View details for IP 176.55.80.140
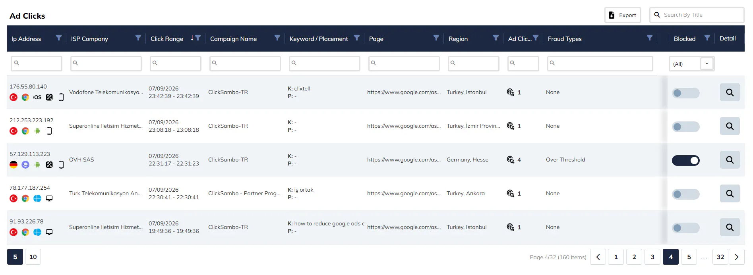 point(730,92)
